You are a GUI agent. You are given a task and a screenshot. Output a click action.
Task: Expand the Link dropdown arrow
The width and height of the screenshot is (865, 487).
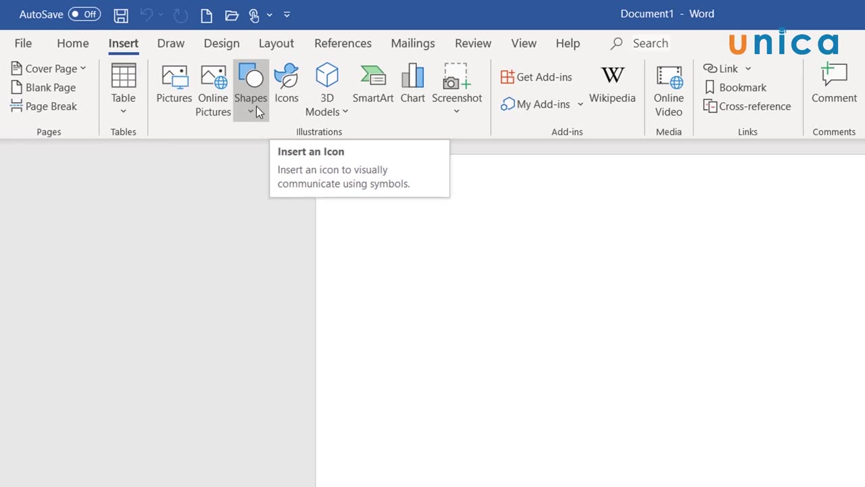pyautogui.click(x=748, y=68)
